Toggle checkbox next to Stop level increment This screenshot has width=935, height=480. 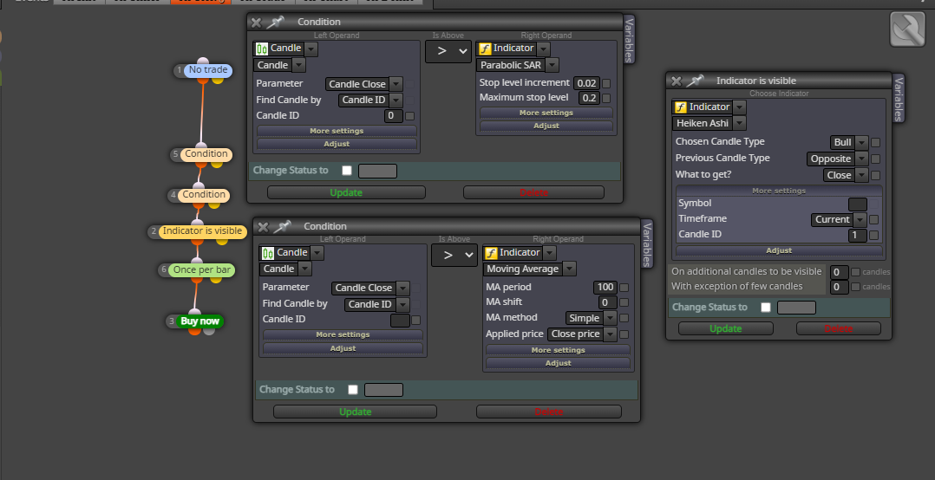[606, 83]
